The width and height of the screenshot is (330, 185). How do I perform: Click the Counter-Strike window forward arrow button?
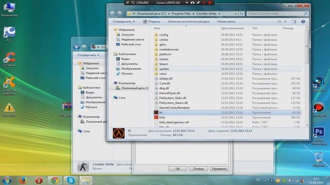pyautogui.click(x=119, y=14)
